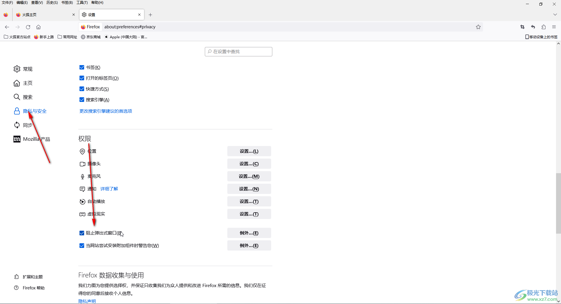Open Mozilla 产品 category

[32, 139]
